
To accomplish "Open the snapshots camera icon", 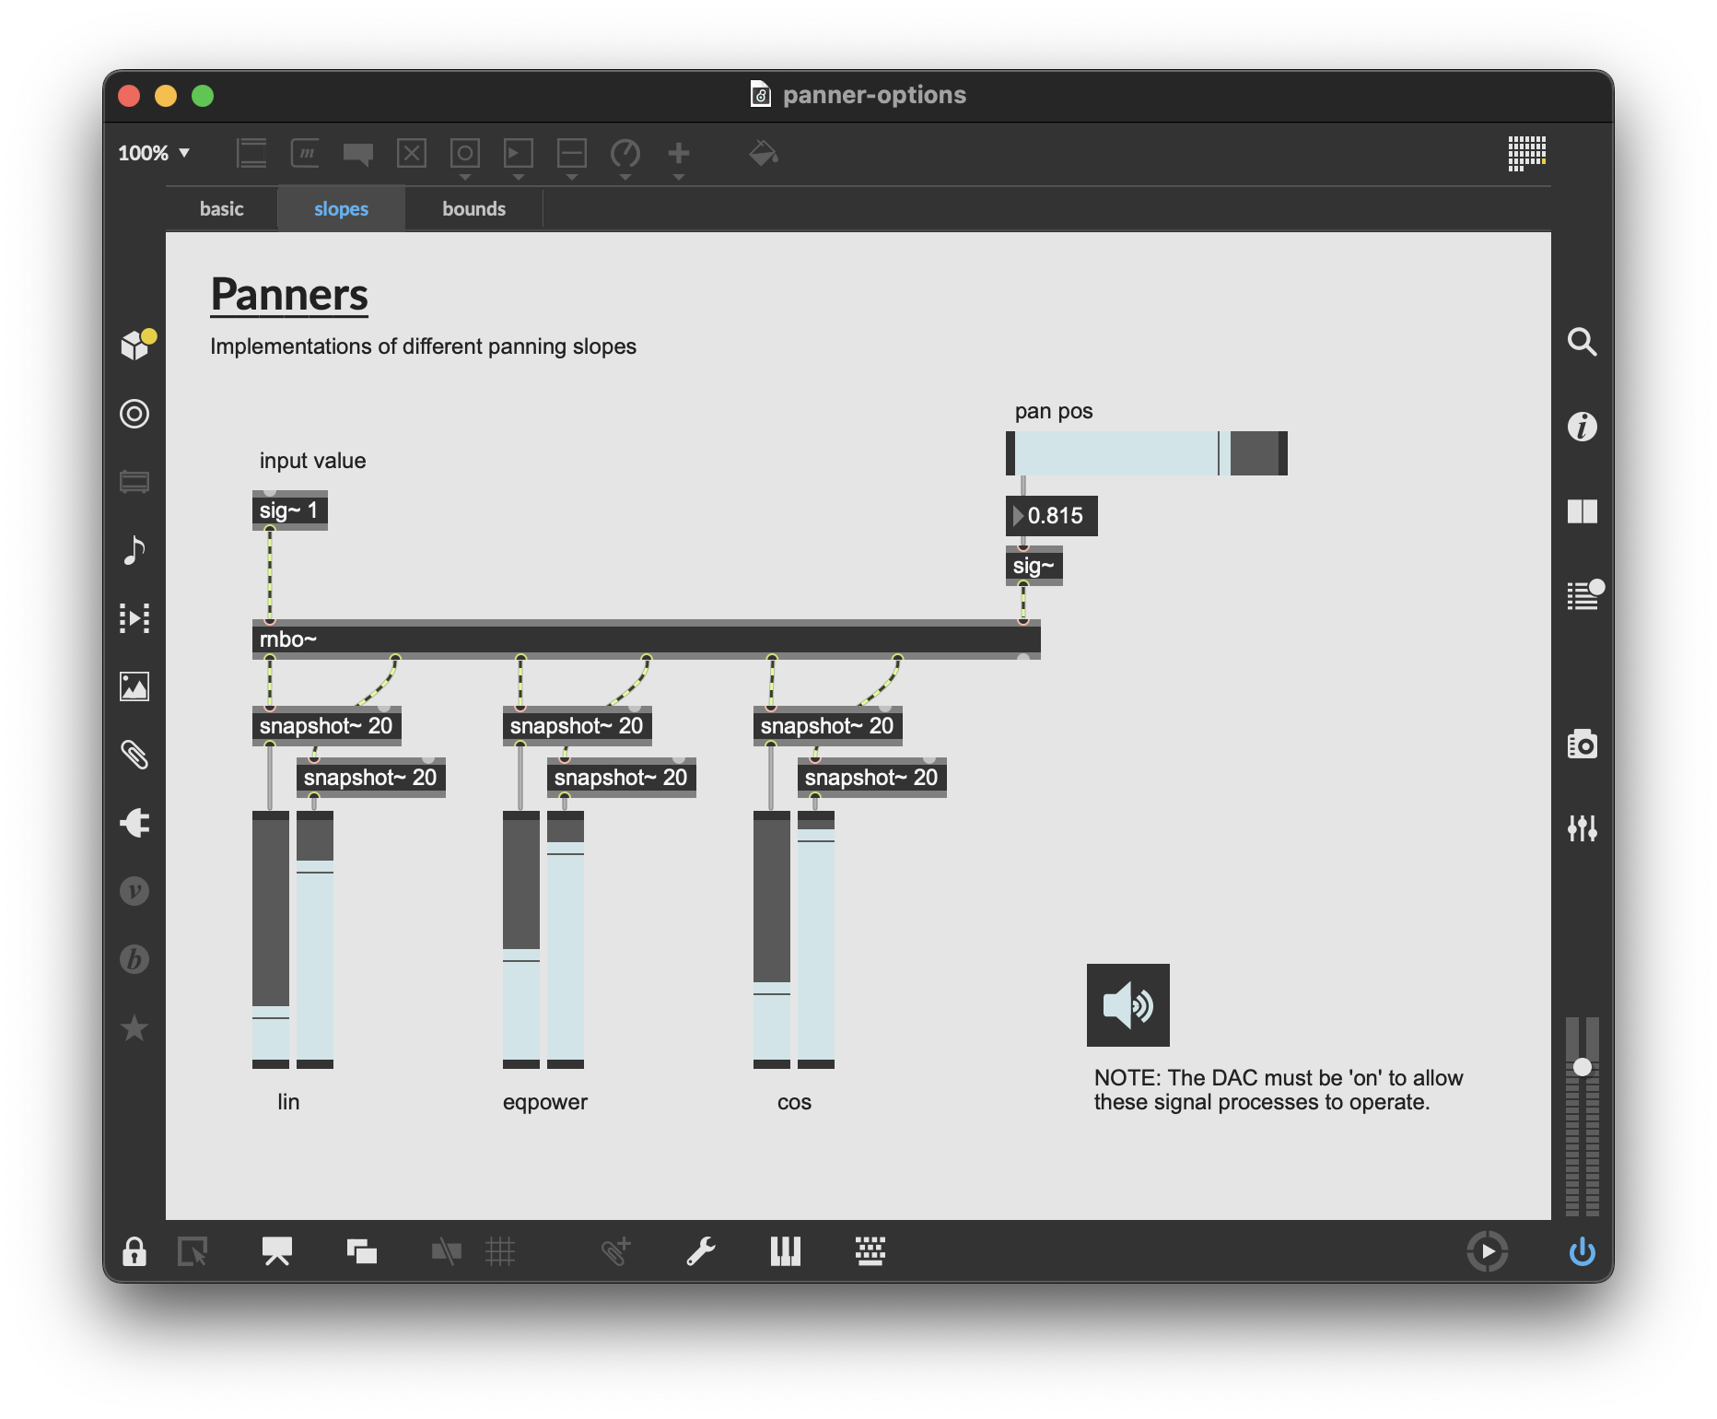I will pos(1582,744).
